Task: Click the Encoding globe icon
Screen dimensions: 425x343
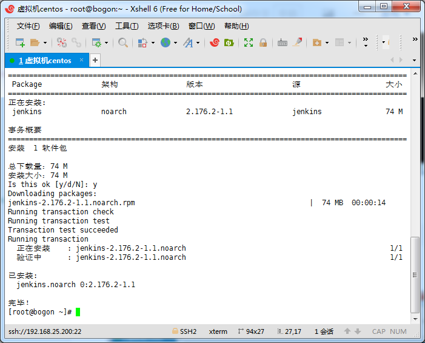Action: point(166,42)
